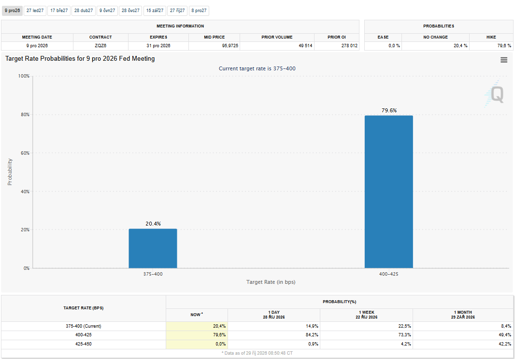Click the 375-400 (Current) table row label
Image resolution: width=515 pixels, height=359 pixels.
[84, 326]
